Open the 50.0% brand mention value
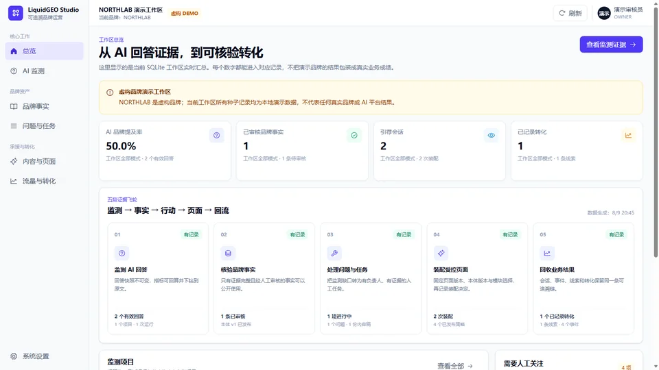 coord(121,146)
